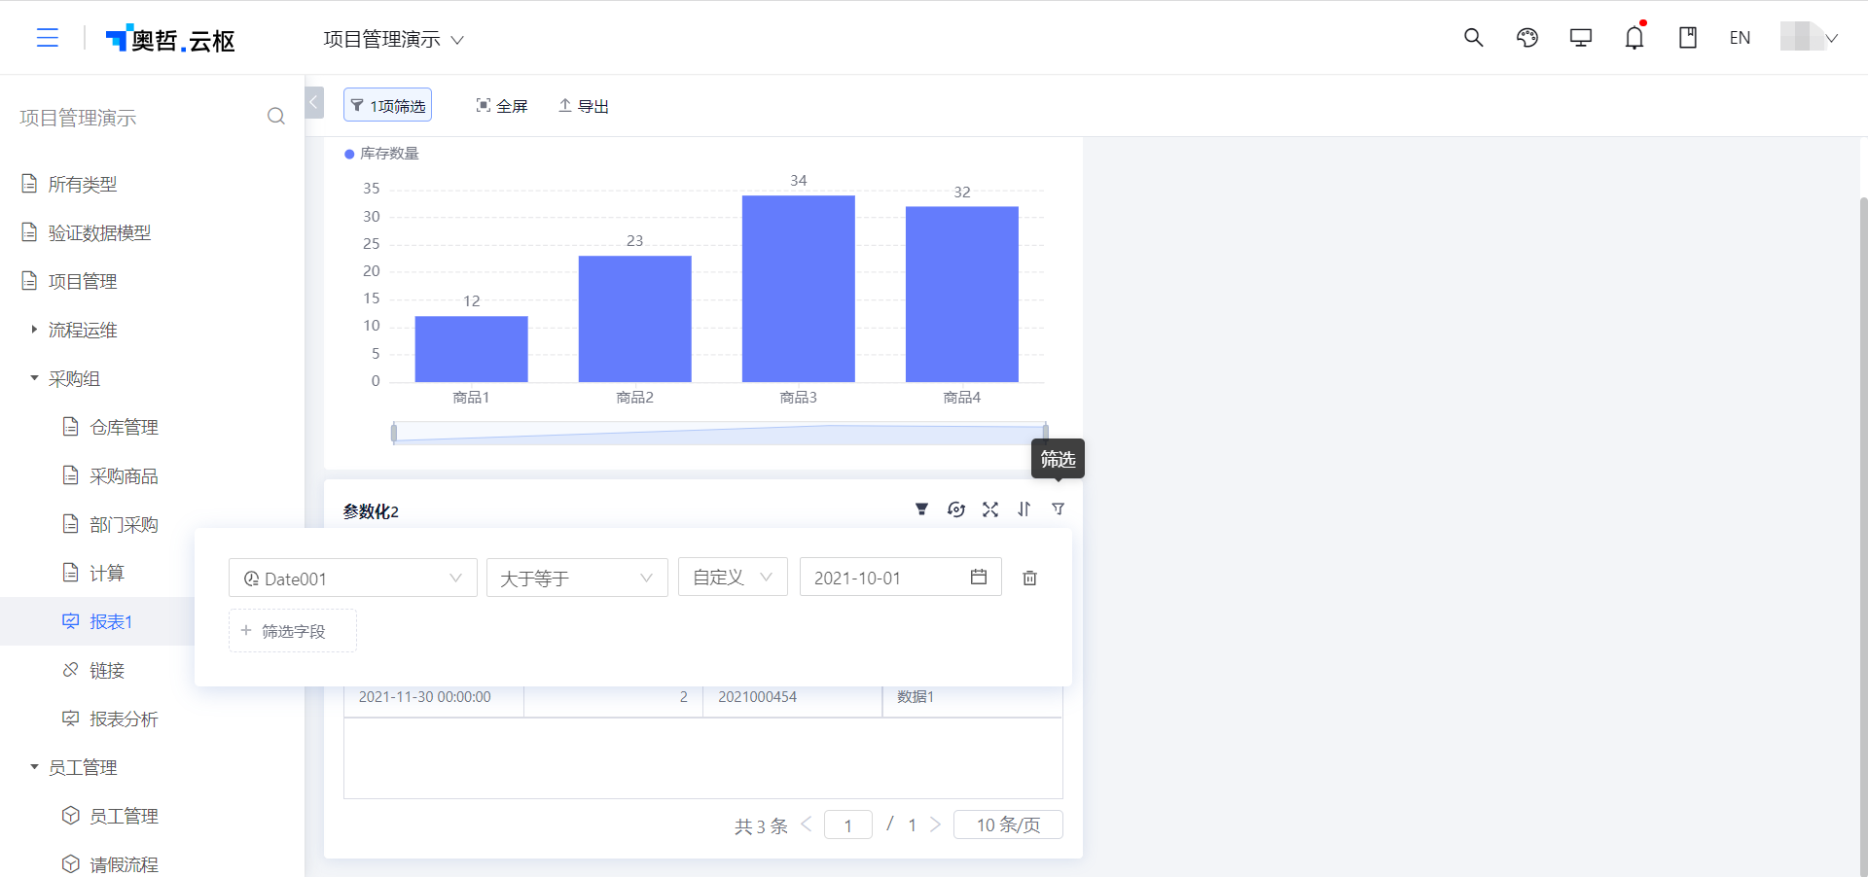1868x877 pixels.
Task: Click the 数据1 table cell
Action: point(972,697)
